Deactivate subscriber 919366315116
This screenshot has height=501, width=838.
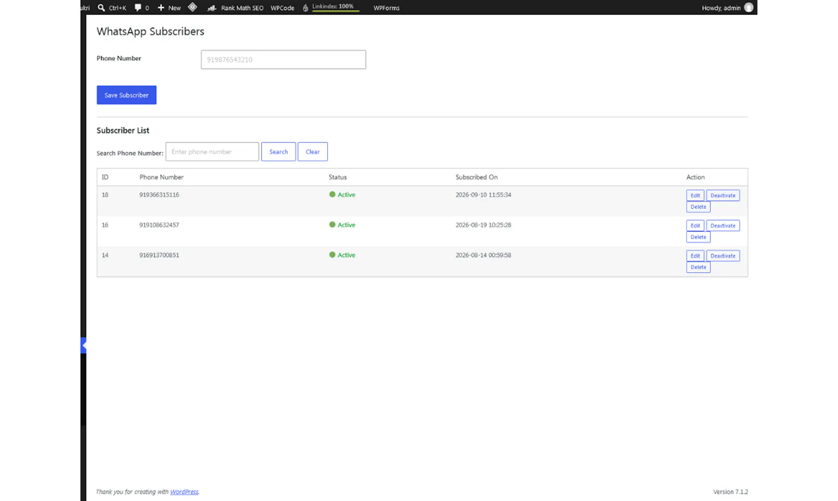pyautogui.click(x=723, y=195)
